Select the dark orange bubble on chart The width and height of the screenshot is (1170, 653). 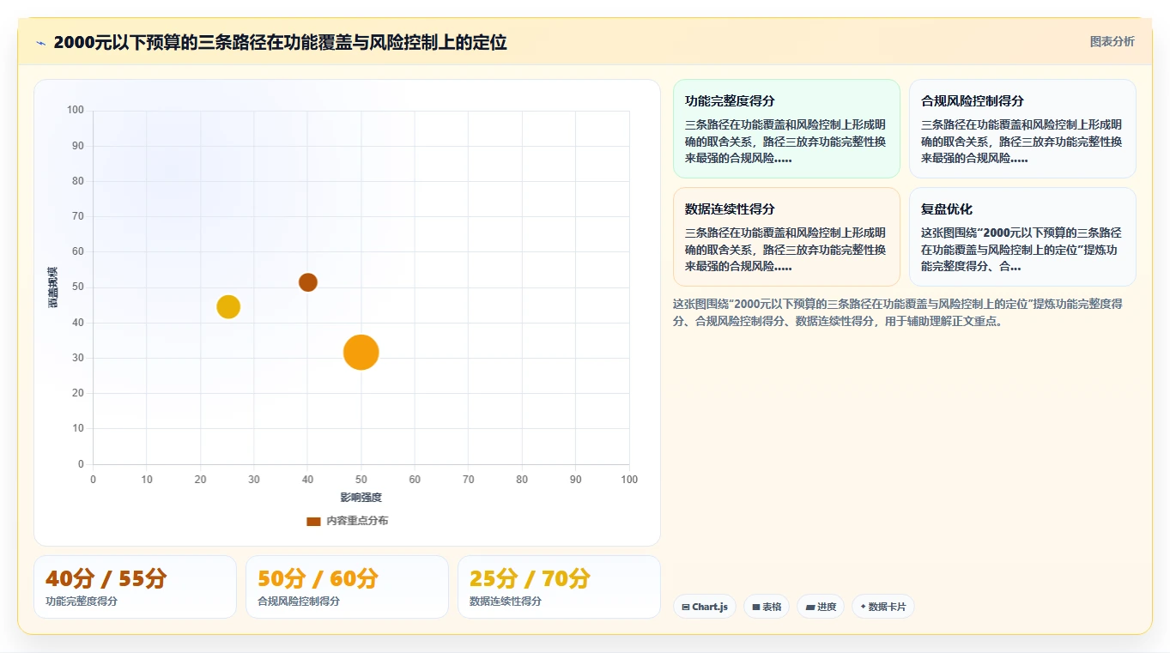308,282
